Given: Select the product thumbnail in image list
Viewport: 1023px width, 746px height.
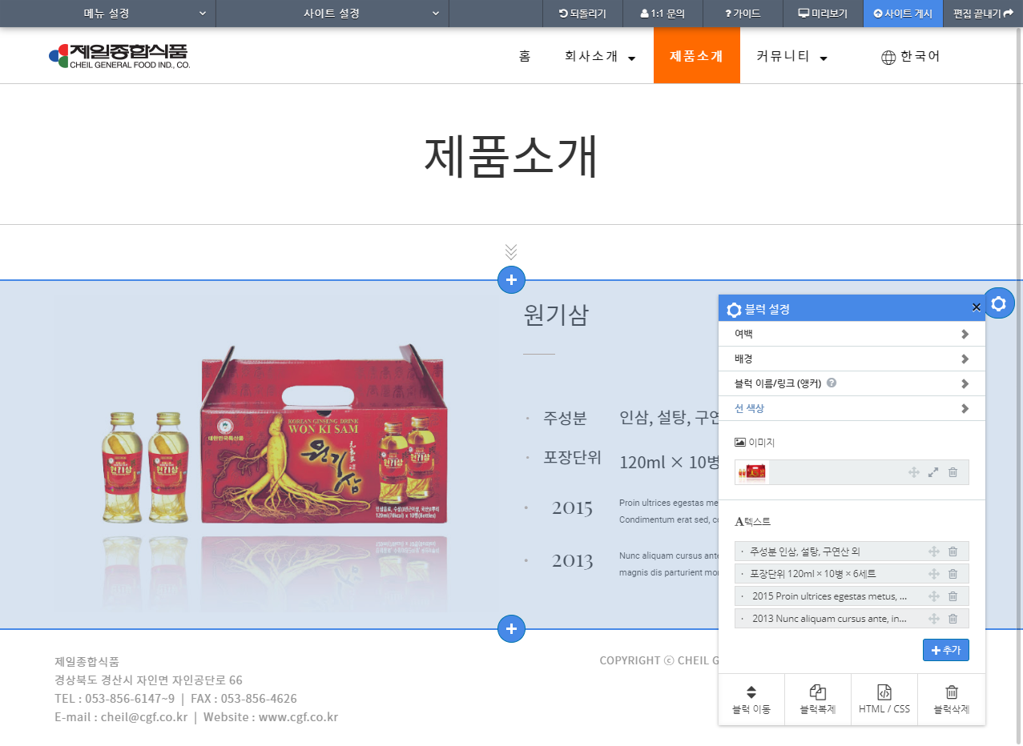Looking at the screenshot, I should [753, 472].
